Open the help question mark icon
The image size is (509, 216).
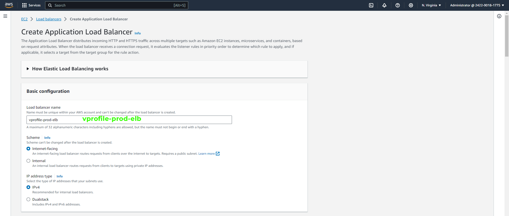(x=398, y=5)
